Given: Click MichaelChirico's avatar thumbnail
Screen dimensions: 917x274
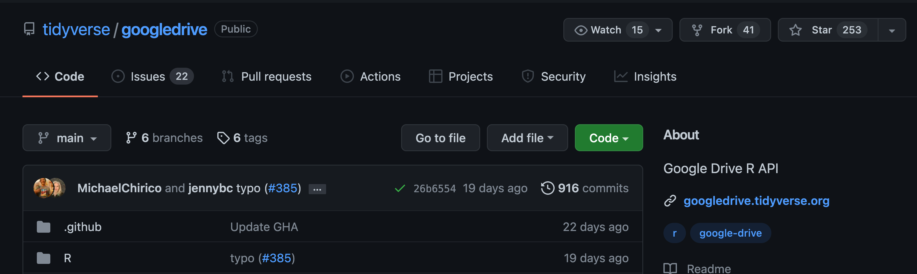Looking at the screenshot, I should click(x=43, y=188).
